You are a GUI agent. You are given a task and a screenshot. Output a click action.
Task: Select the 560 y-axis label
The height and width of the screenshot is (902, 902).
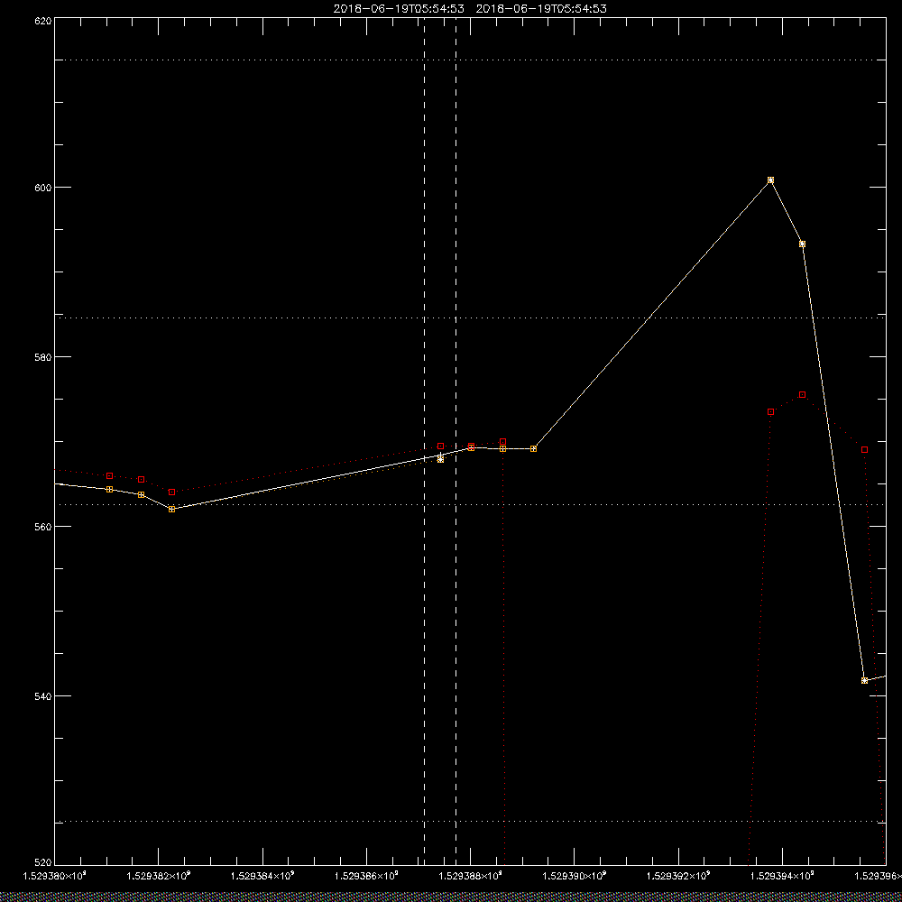[43, 527]
